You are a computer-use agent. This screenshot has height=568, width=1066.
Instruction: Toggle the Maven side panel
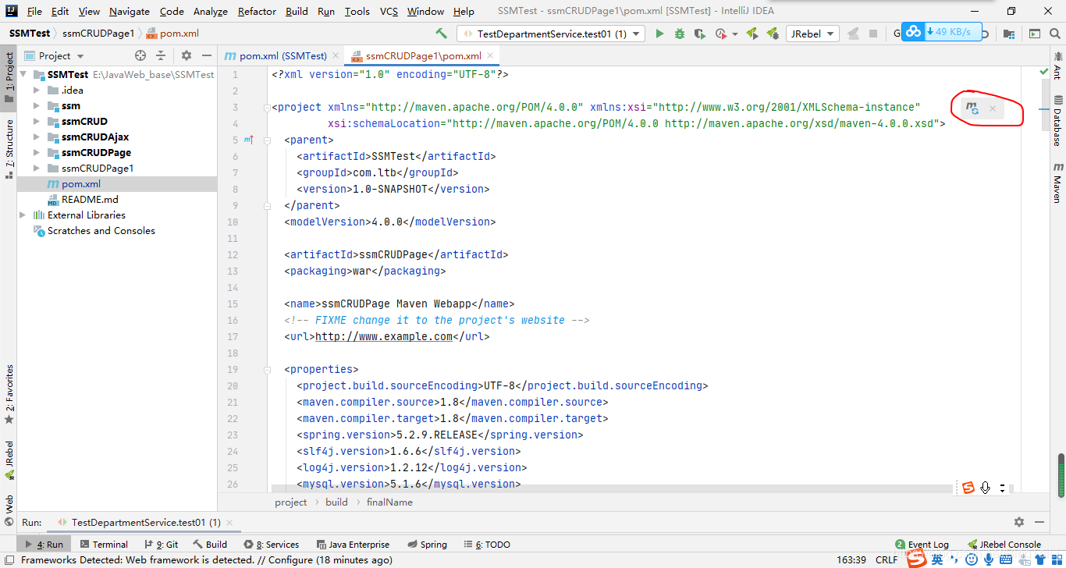[x=1057, y=183]
